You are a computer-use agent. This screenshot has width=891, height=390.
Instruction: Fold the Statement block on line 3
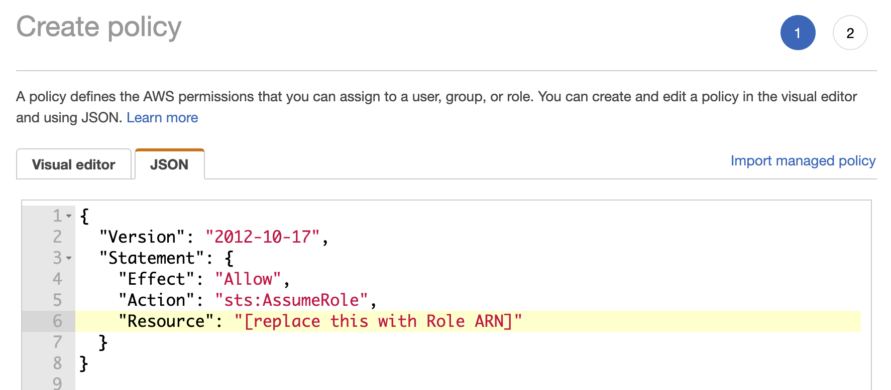tap(69, 258)
